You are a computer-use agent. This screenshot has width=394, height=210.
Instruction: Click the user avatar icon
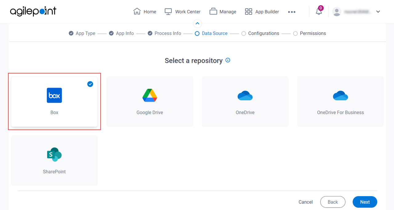(x=337, y=12)
